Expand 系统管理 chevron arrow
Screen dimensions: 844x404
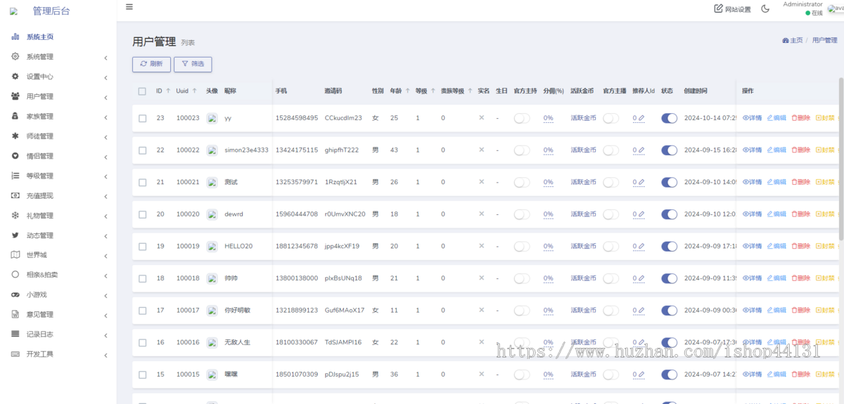(105, 58)
